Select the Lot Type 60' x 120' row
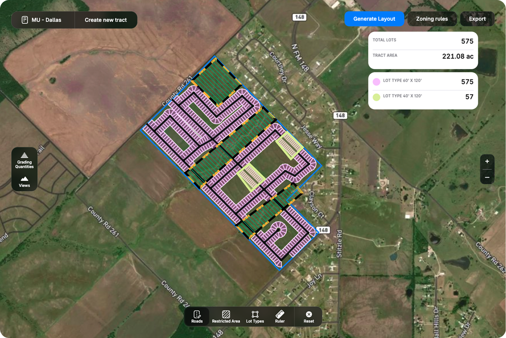The height and width of the screenshot is (338, 506). point(423,82)
